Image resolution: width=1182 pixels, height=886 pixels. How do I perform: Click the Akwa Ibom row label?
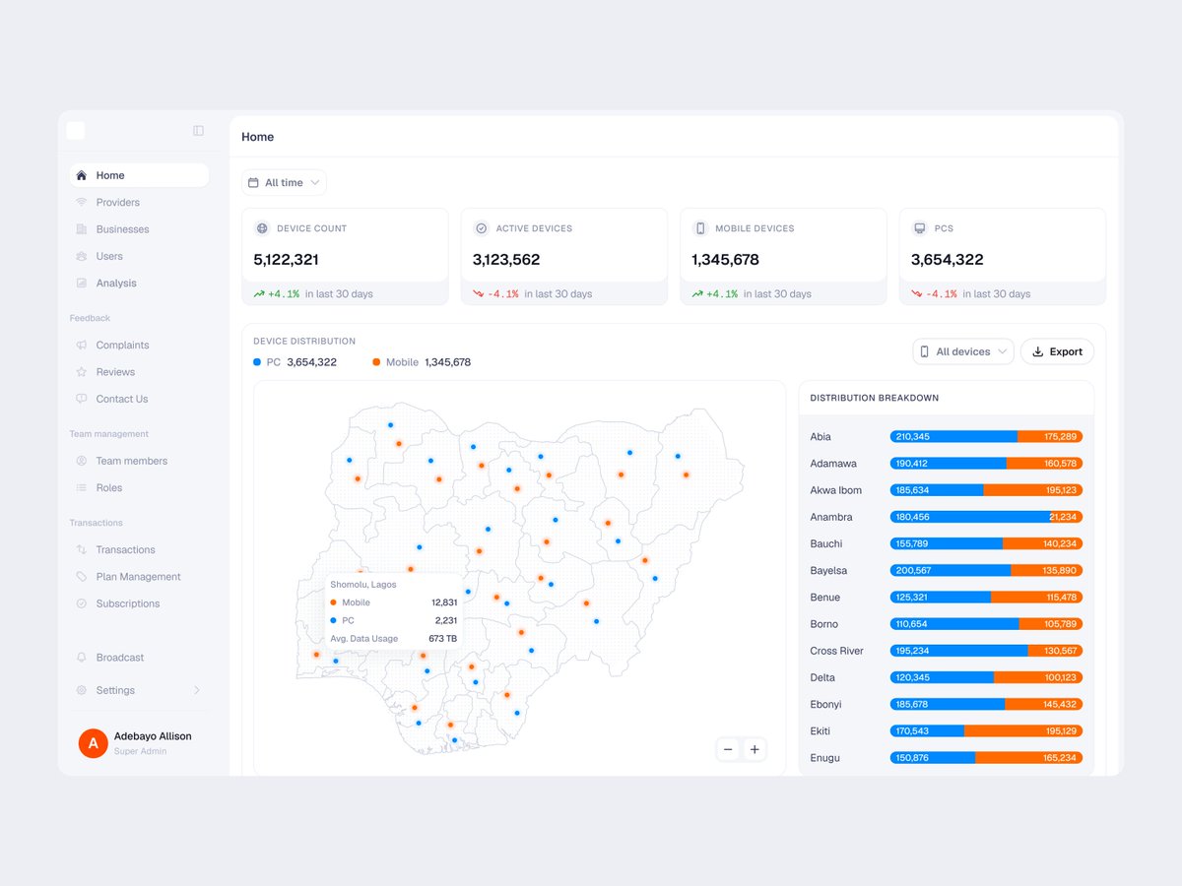tap(835, 490)
